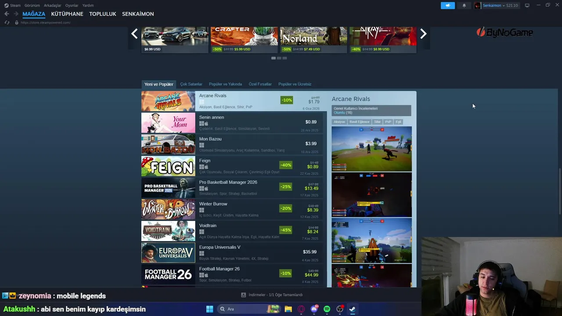Open the Crafter game capsule
The image size is (562, 316).
[244, 40]
